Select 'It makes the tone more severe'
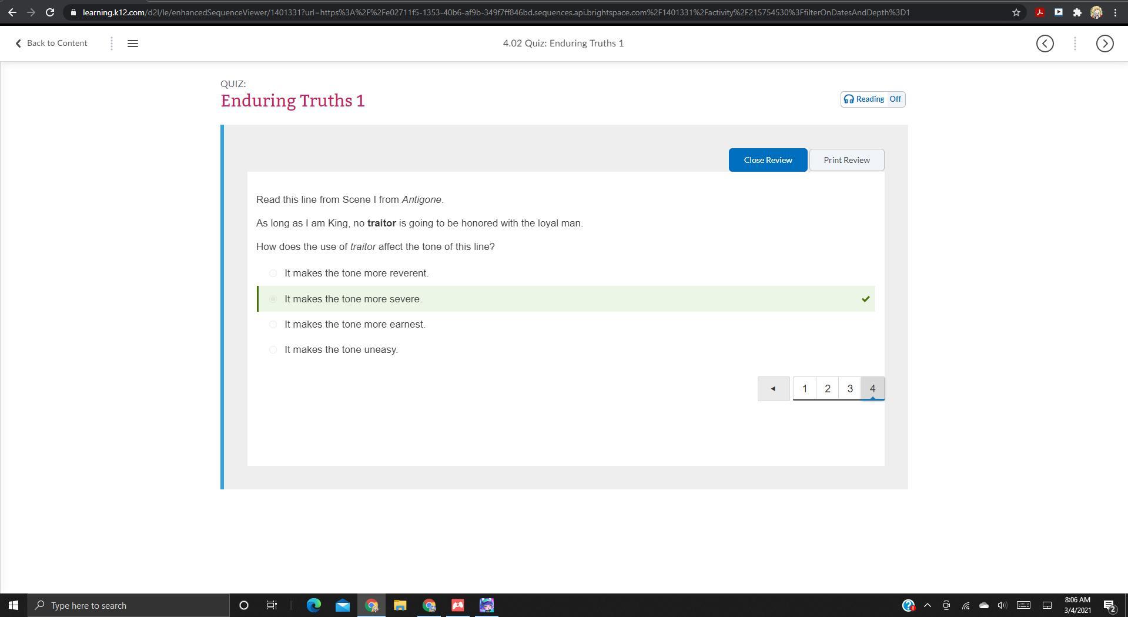The width and height of the screenshot is (1128, 617). tap(273, 299)
